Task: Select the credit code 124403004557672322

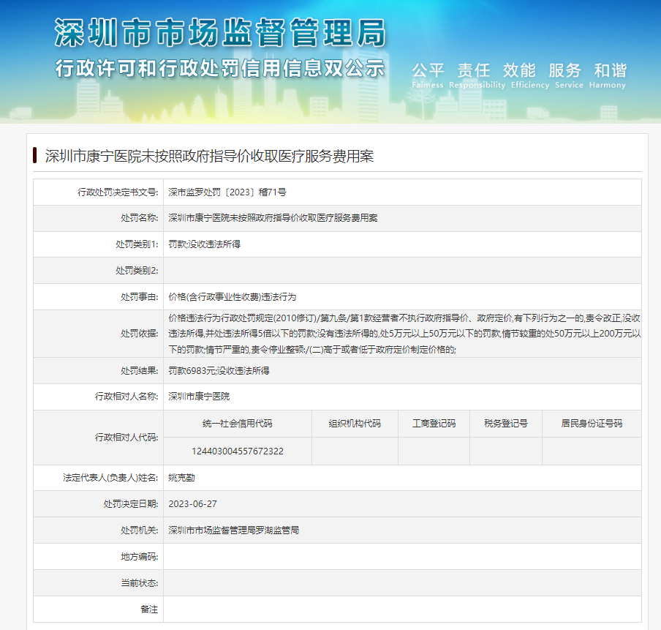Action: pos(238,451)
